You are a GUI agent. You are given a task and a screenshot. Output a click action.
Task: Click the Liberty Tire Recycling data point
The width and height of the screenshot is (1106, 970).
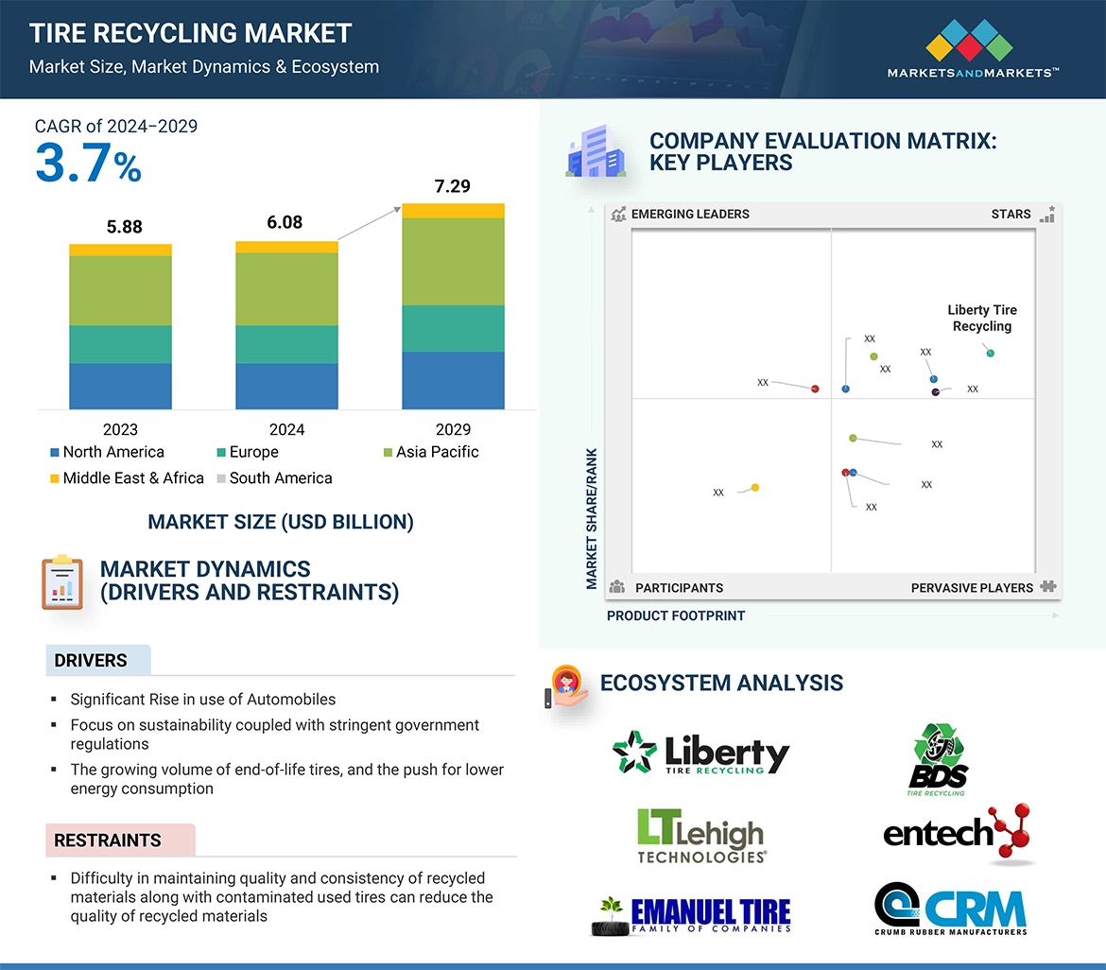pos(990,353)
